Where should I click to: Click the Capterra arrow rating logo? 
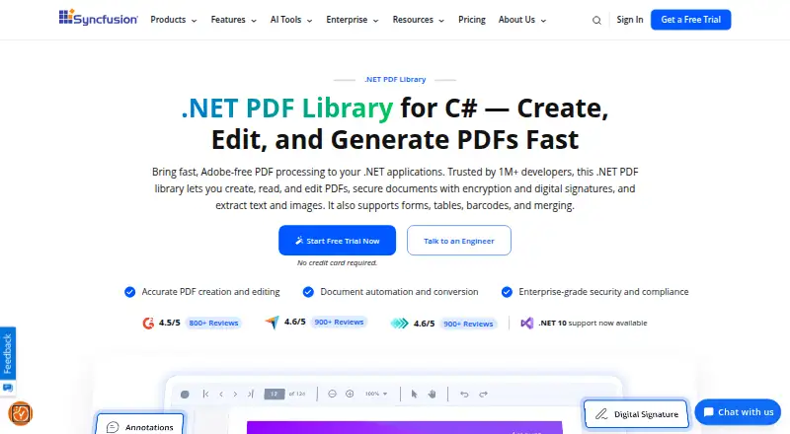coord(273,323)
